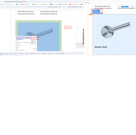
Task: Open Daytona Bathroom Hardware Set in design view
Action: (103, 6)
